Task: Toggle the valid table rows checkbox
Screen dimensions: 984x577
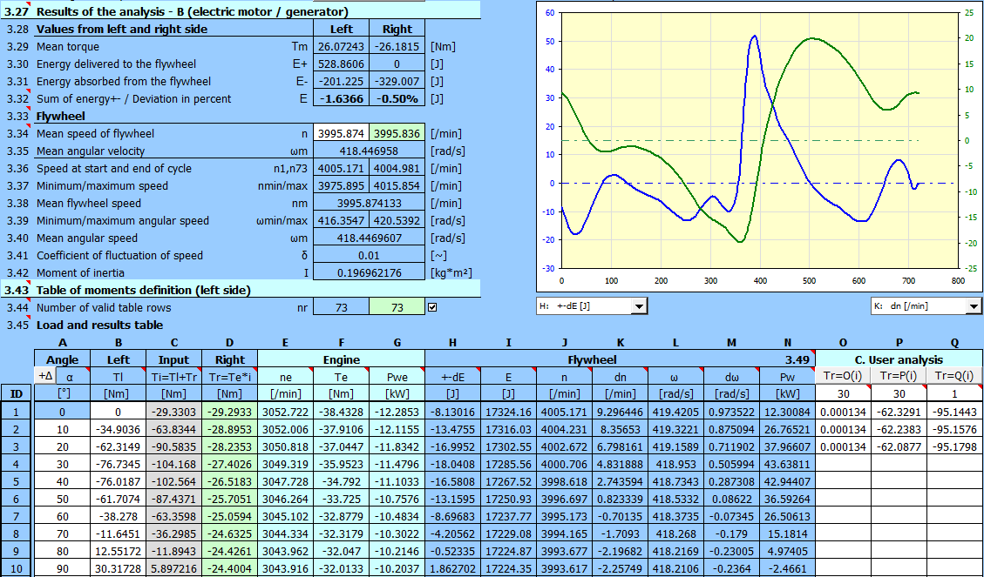Action: tap(432, 307)
